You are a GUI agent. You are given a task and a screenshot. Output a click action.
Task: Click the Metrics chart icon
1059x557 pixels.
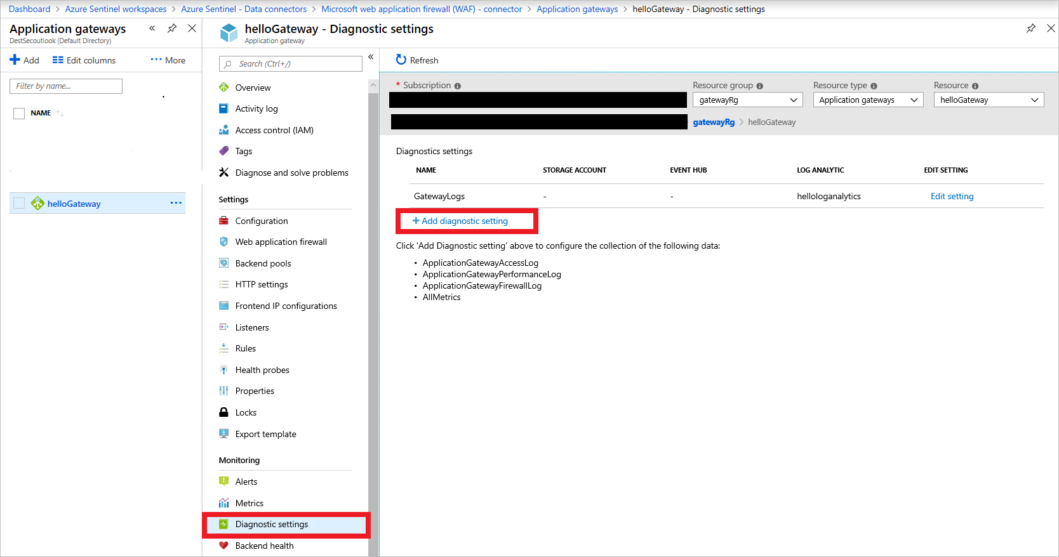(x=223, y=503)
